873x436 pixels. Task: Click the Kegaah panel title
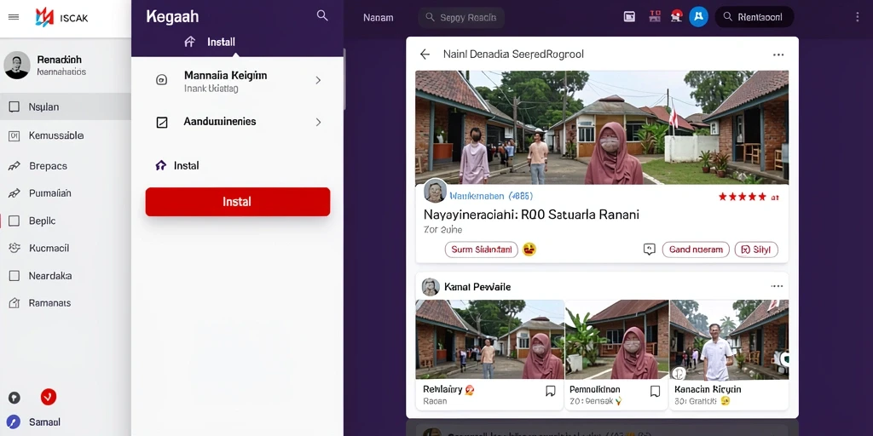coord(172,17)
